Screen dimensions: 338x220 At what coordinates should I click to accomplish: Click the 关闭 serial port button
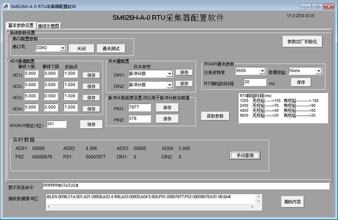pyautogui.click(x=81, y=48)
